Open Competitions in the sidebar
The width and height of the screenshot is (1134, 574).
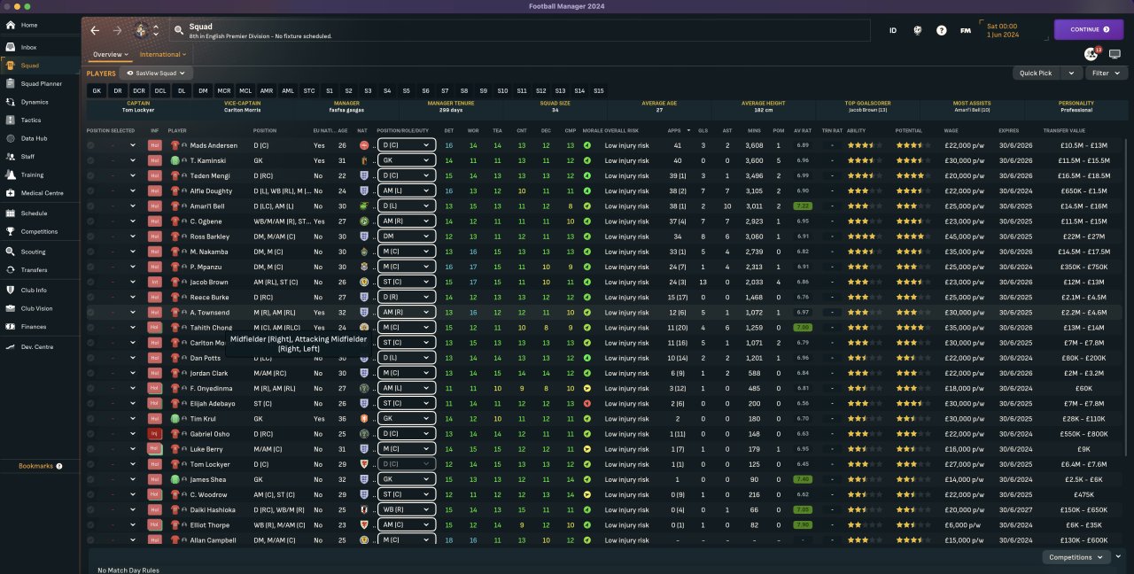(38, 231)
